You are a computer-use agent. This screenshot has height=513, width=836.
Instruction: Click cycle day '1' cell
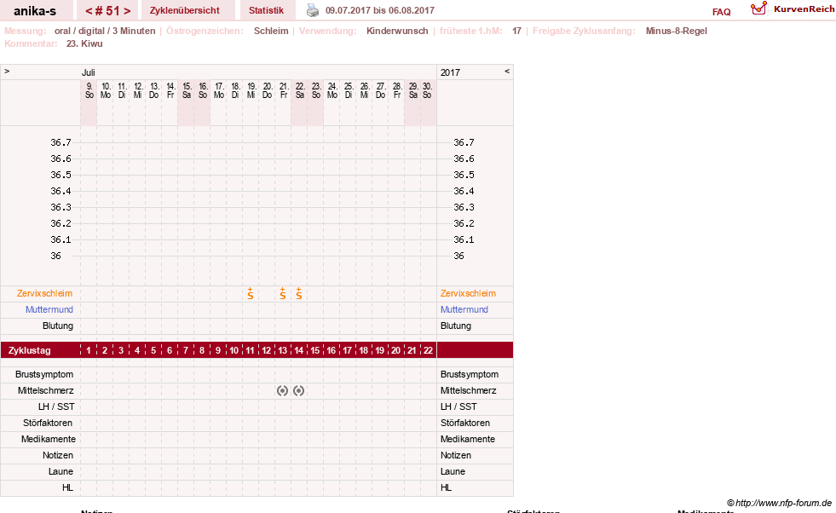89,350
